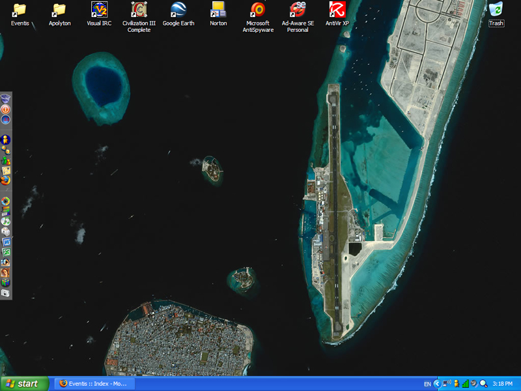Expand hidden system tray icons arrow
Image resolution: width=521 pixels, height=391 pixels.
[x=437, y=384]
